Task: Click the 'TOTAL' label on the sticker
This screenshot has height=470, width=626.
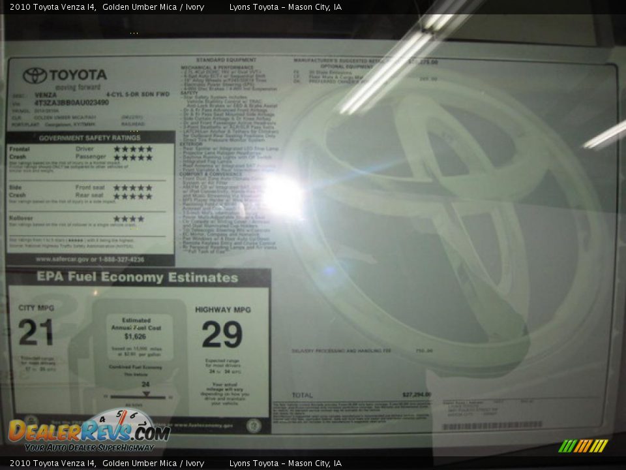Action: pyautogui.click(x=302, y=396)
